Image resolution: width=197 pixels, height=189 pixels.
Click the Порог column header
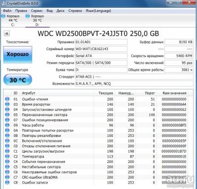coord(150,93)
